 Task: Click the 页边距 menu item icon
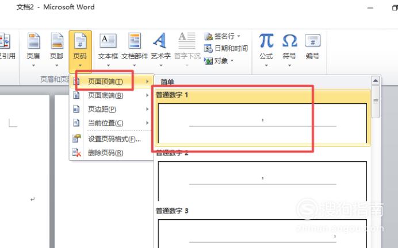tap(76, 109)
